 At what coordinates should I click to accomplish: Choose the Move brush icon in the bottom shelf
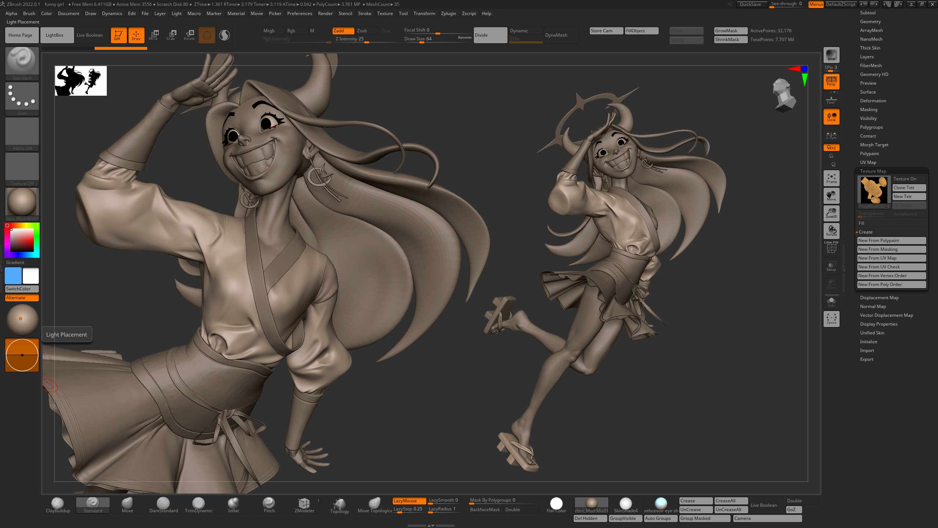(127, 505)
